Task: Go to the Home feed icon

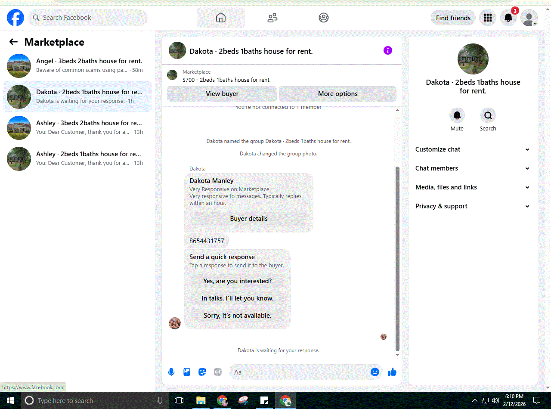Action: (221, 18)
